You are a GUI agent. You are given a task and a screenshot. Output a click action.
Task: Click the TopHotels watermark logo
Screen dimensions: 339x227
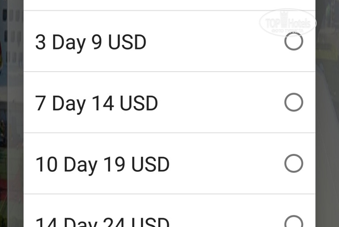(288, 22)
